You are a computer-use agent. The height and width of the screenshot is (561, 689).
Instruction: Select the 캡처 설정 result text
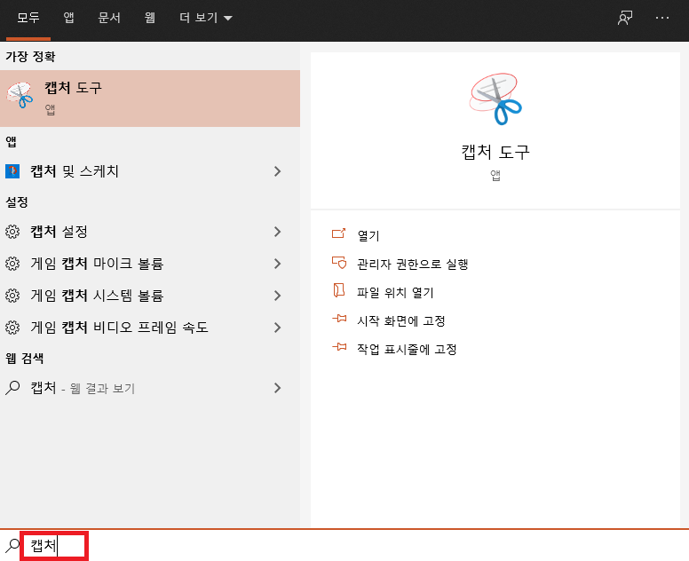point(59,232)
